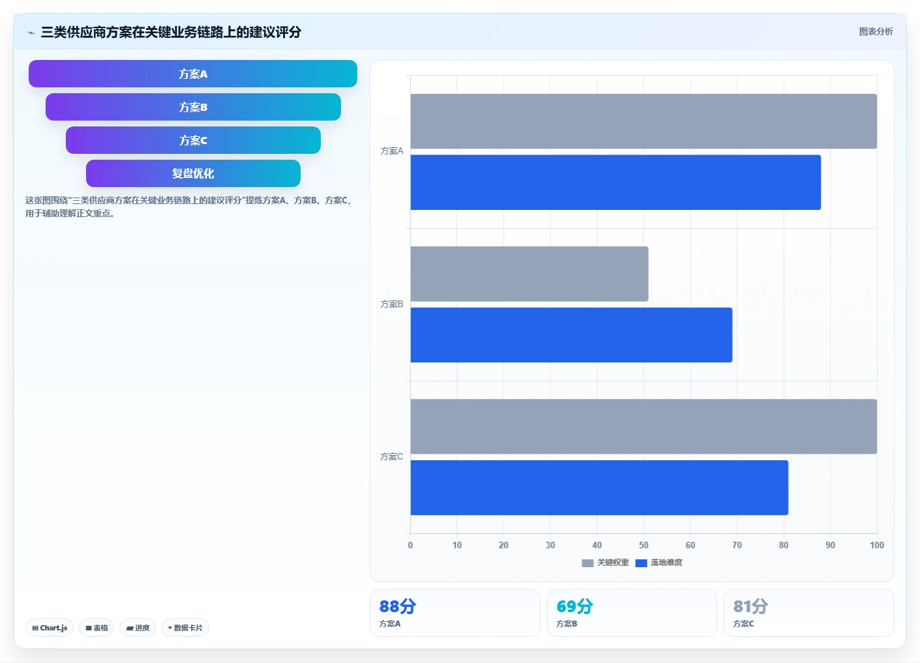The width and height of the screenshot is (920, 663).
Task: Click the chart title 三类供应商方案 heading
Action: pos(171,32)
